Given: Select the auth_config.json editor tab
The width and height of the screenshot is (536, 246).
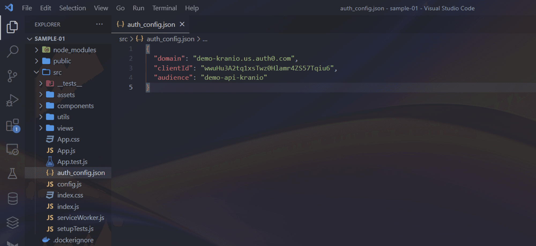Looking at the screenshot, I should [151, 25].
